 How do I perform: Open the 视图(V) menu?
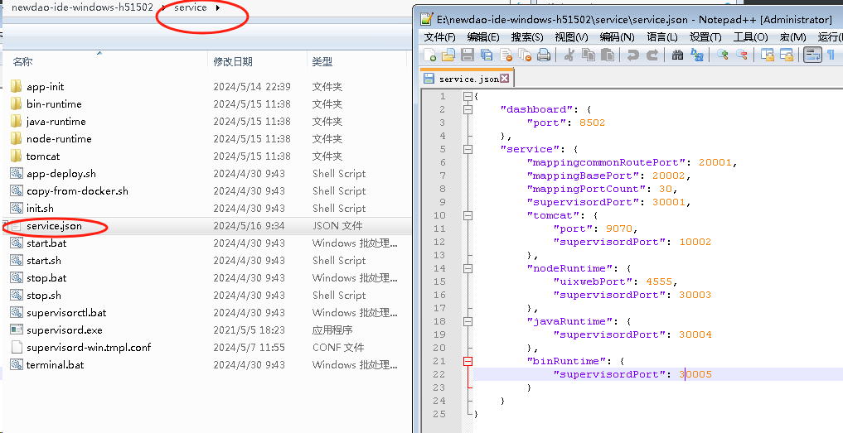571,37
